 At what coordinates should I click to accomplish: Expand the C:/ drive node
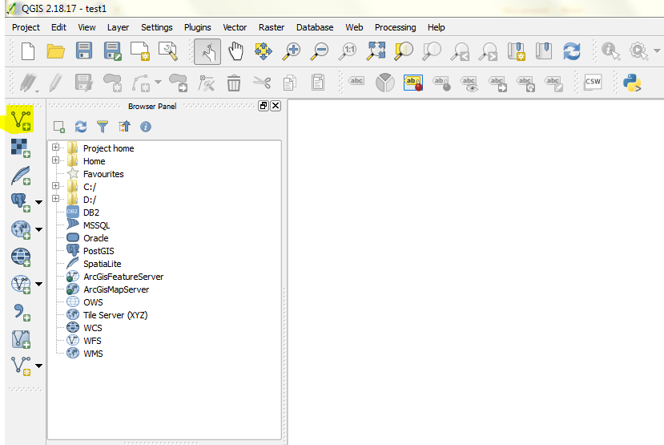pyautogui.click(x=55, y=186)
